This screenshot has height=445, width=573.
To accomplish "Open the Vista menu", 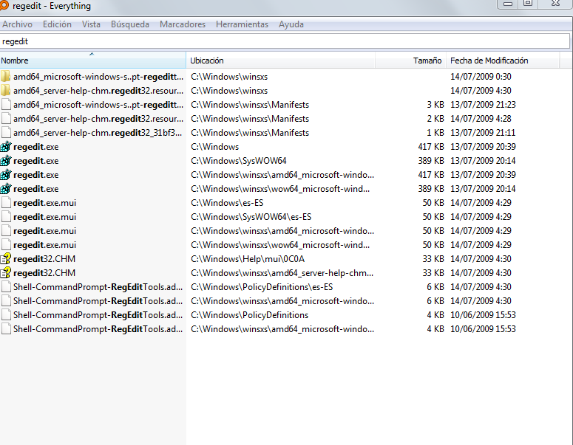I will (x=91, y=24).
